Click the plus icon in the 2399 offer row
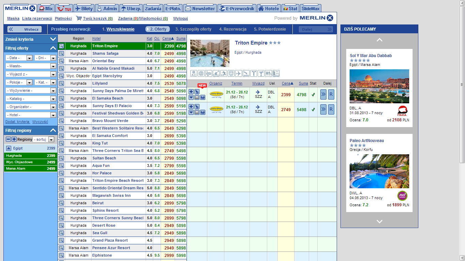 tap(191, 92)
